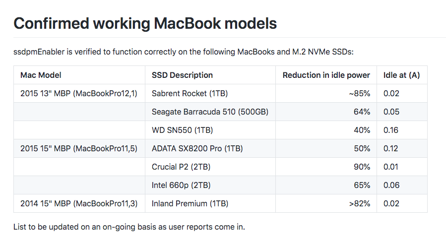Image resolution: width=446 pixels, height=248 pixels.
Task: Click the ~85% idle power reduction value
Action: coord(359,93)
